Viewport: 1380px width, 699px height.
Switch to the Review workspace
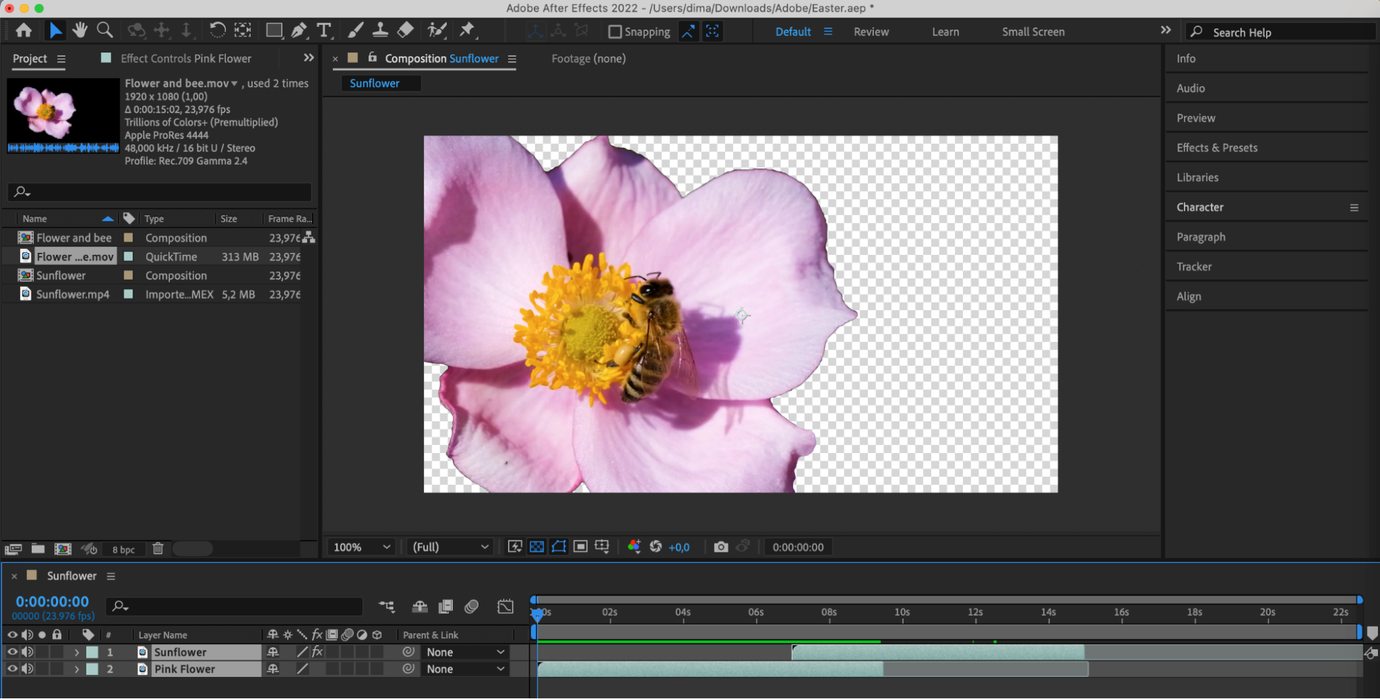click(871, 32)
